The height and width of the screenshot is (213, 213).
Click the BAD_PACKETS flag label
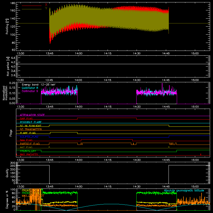[29, 154]
